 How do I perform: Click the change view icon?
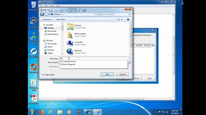(x=119, y=19)
